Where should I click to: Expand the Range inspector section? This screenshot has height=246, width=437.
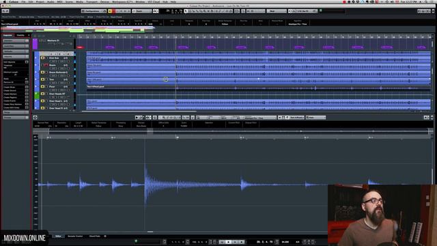tap(16, 112)
